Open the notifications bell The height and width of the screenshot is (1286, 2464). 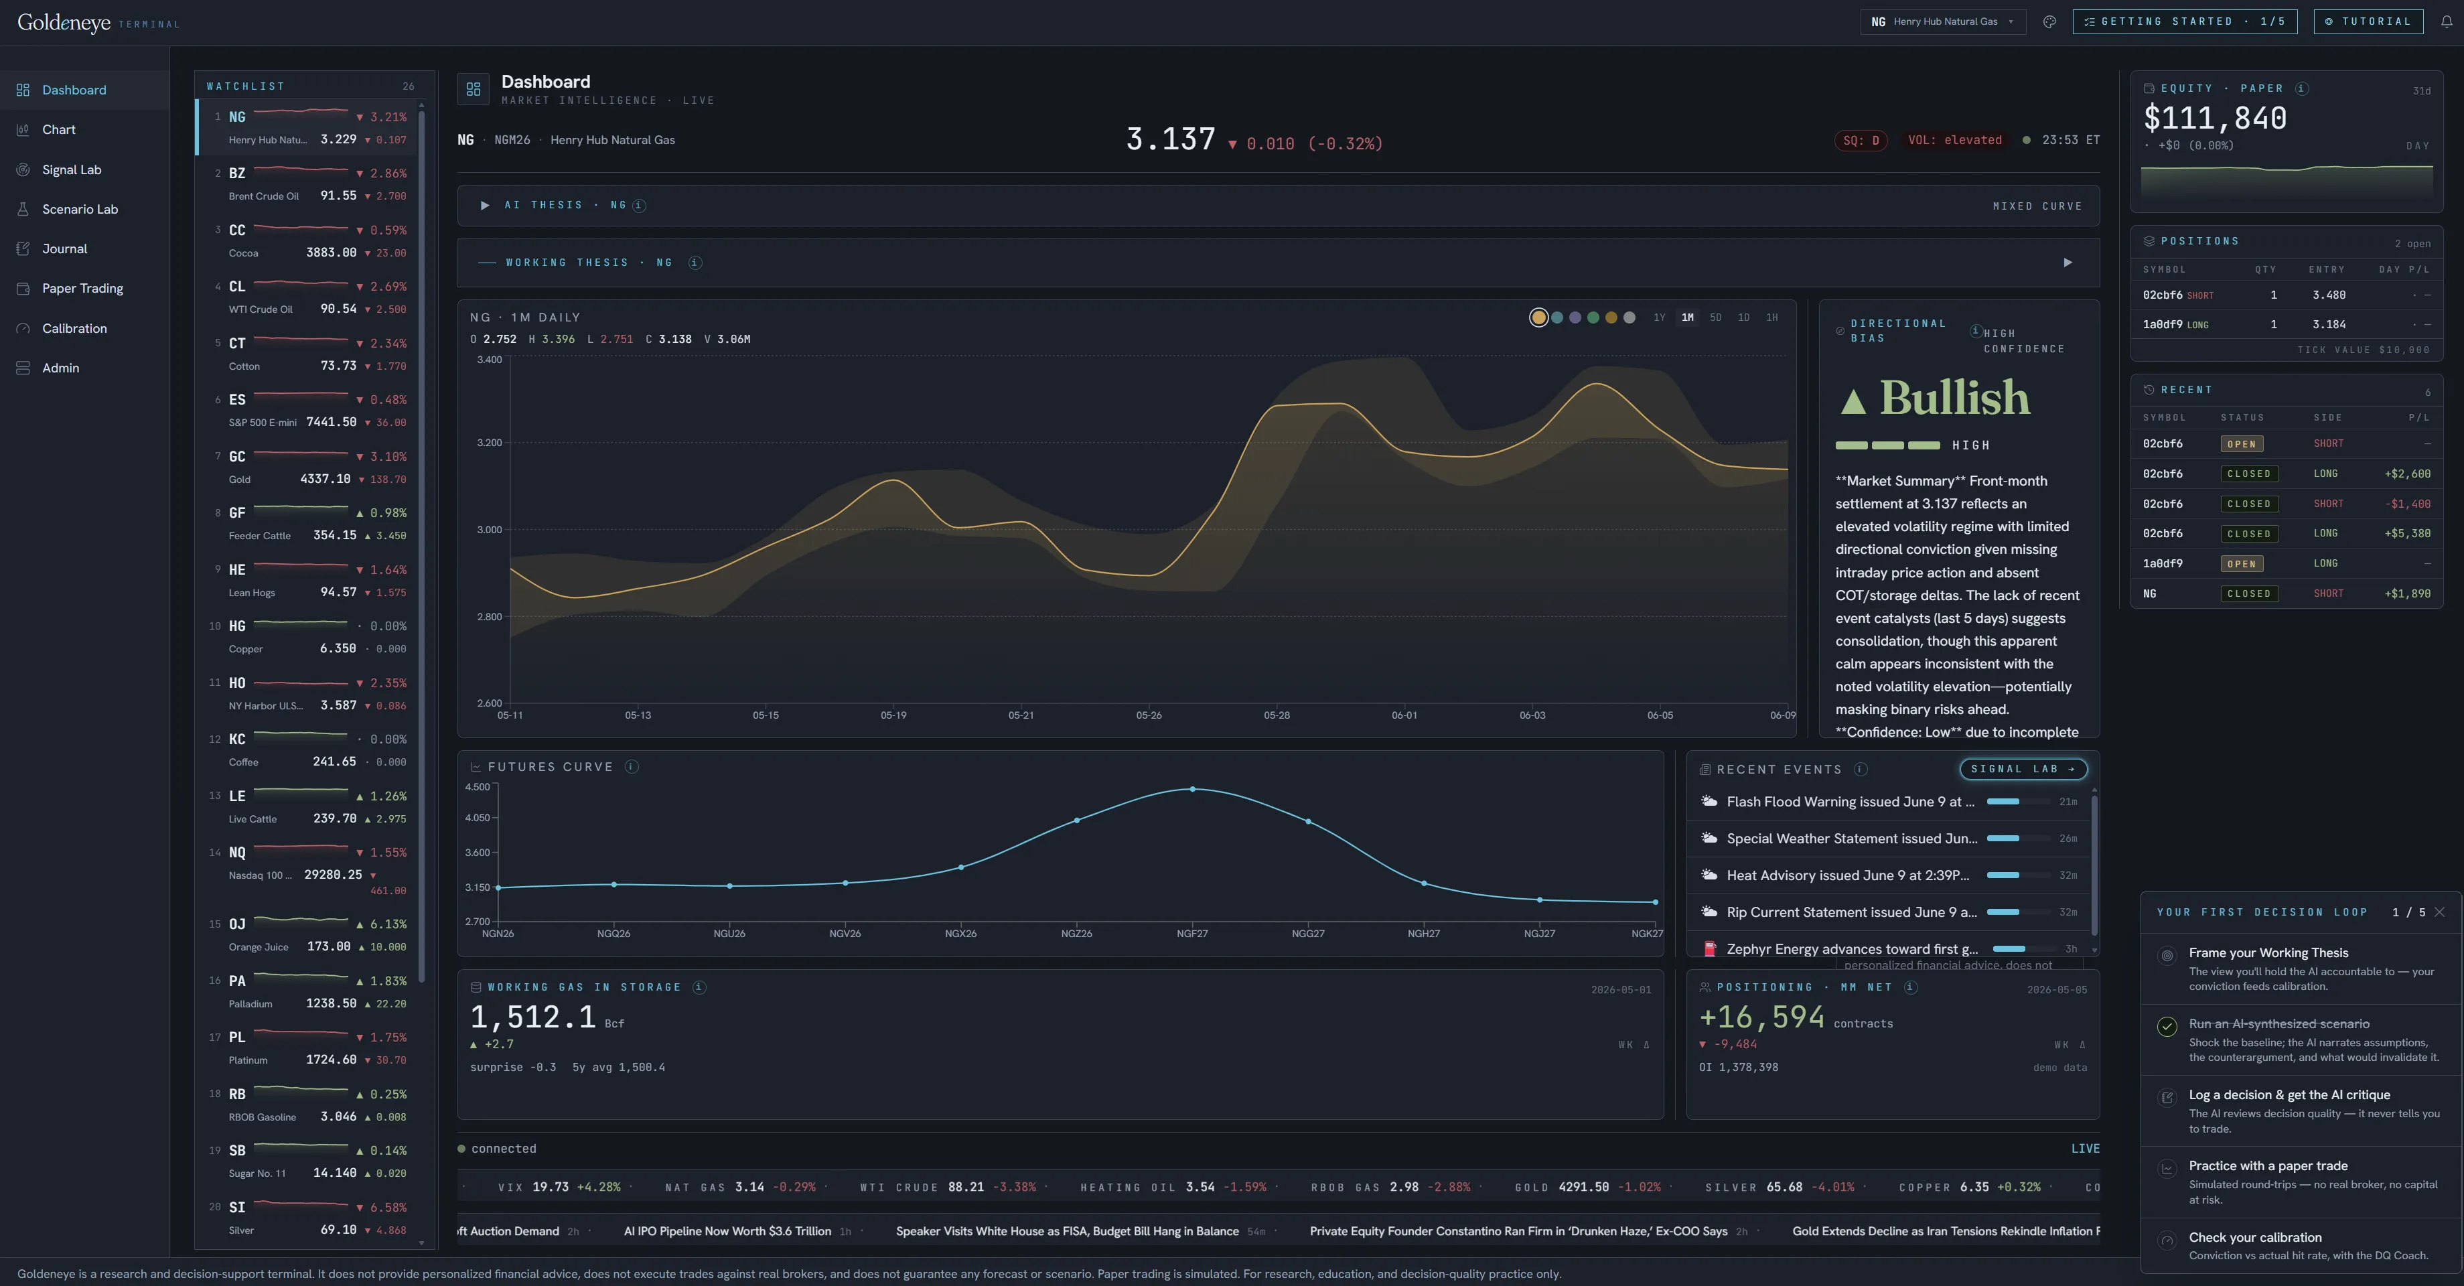[2446, 22]
